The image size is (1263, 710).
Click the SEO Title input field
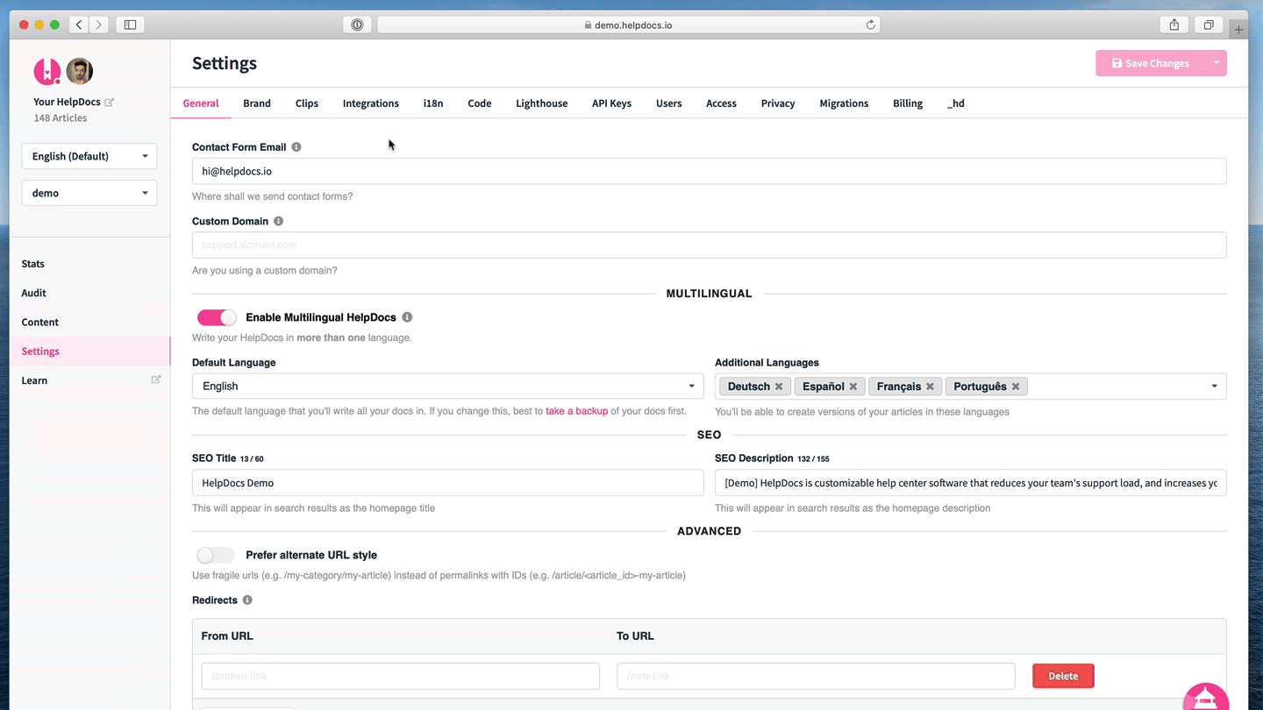pyautogui.click(x=447, y=483)
